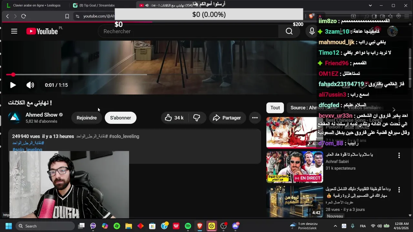Click the 249 940 vues view count text
The height and width of the screenshot is (232, 413).
(x=26, y=136)
